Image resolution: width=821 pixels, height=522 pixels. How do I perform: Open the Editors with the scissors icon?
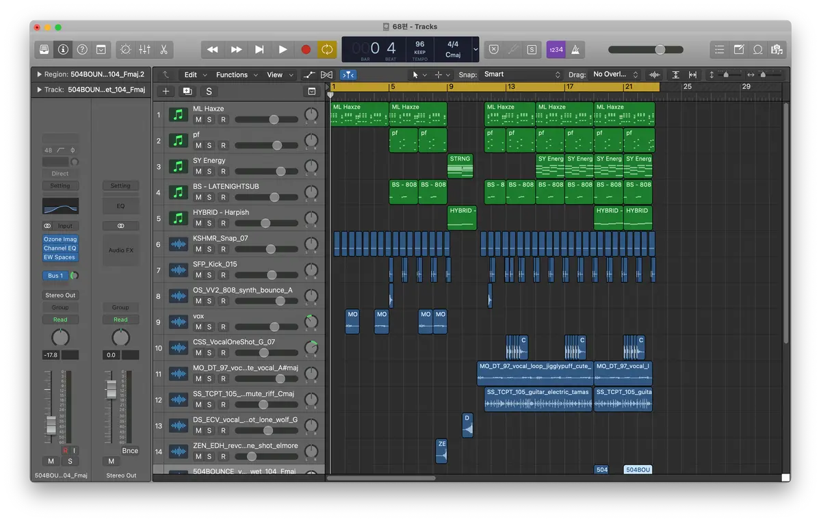(164, 49)
